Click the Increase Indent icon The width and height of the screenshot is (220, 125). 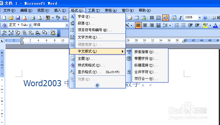pos(197,25)
